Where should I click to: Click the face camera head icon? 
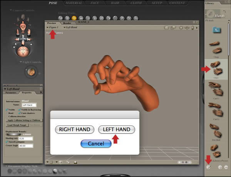[23, 17]
